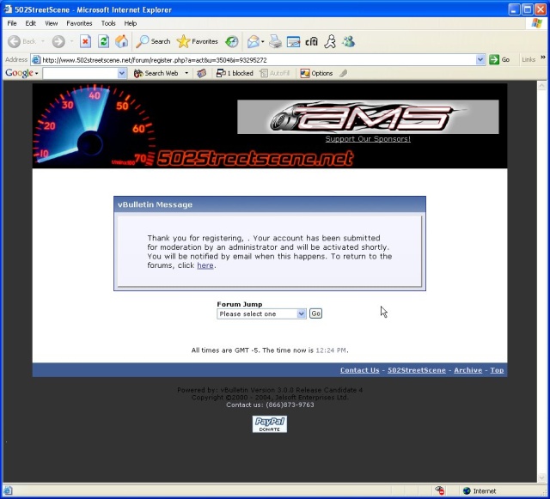Expand the Links toolbar chevron
550x499 pixels.
coord(543,58)
